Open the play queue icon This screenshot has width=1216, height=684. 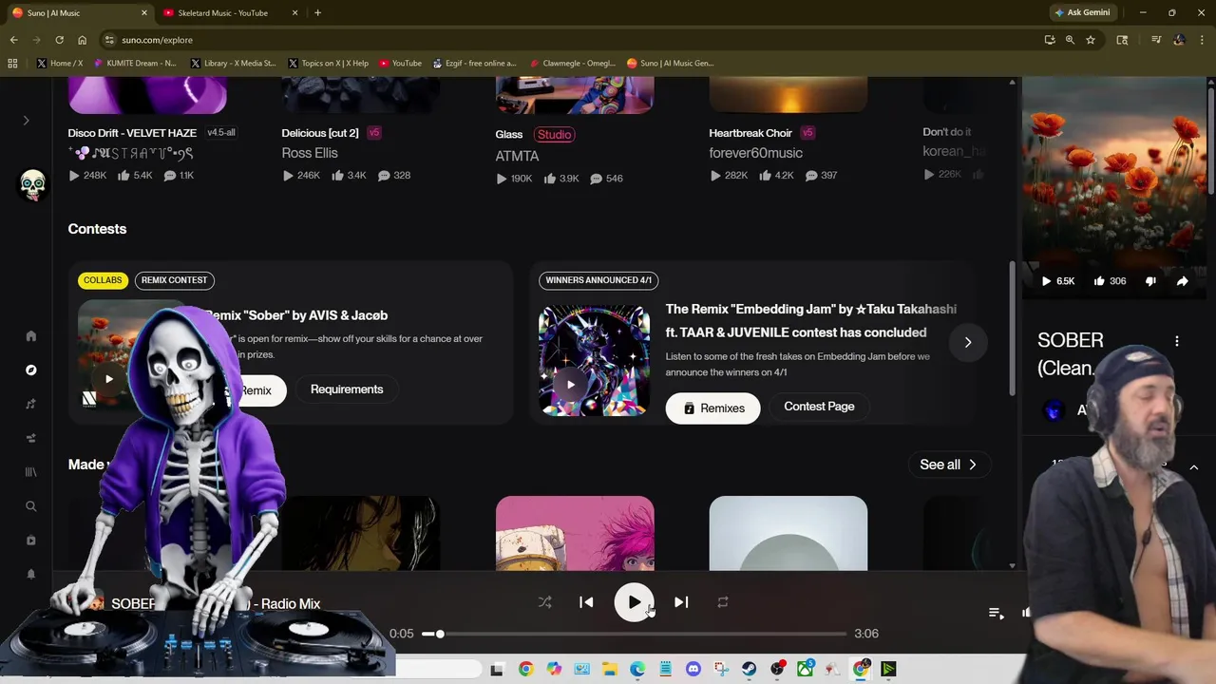996,614
